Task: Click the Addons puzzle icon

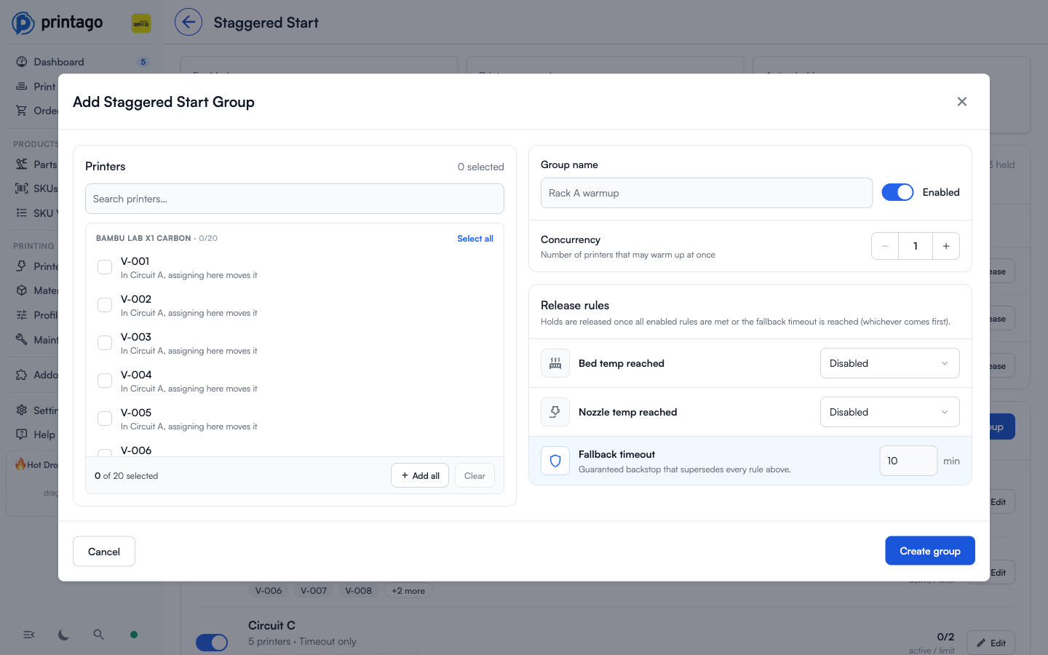Action: (22, 375)
